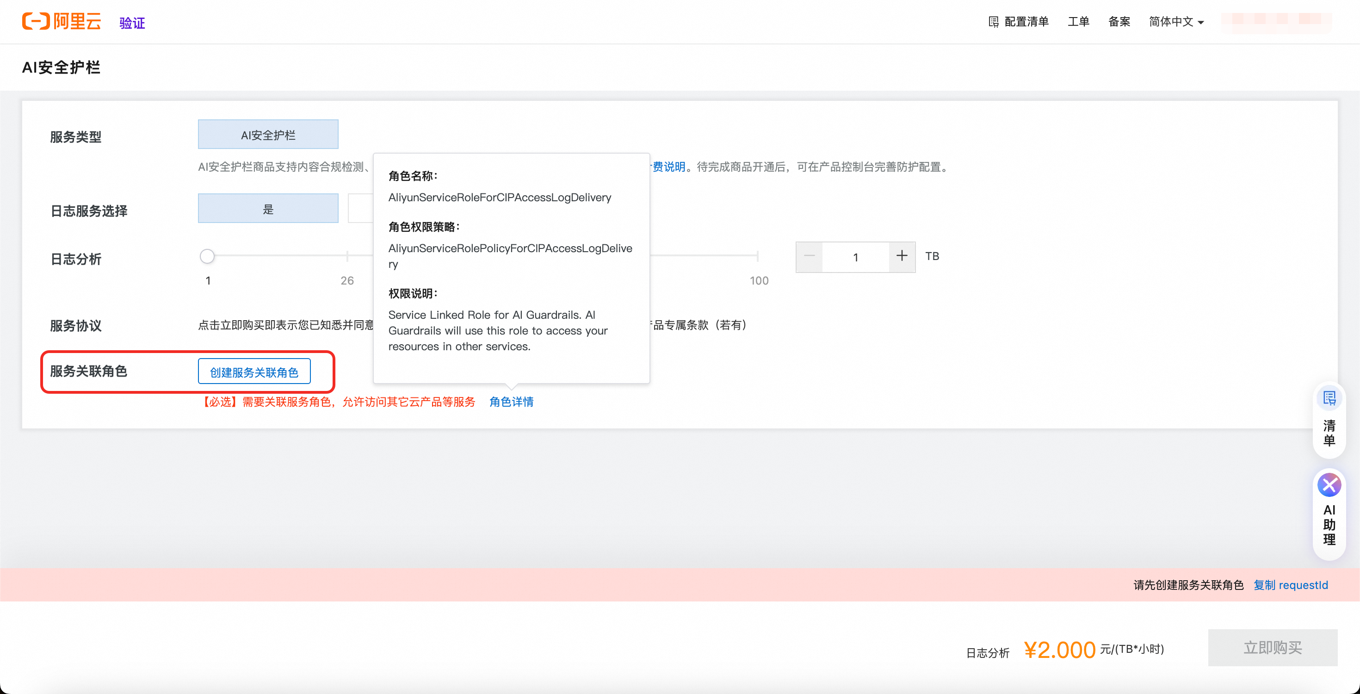The height and width of the screenshot is (694, 1360).
Task: Click the 费说明 billing link
Action: 668,167
